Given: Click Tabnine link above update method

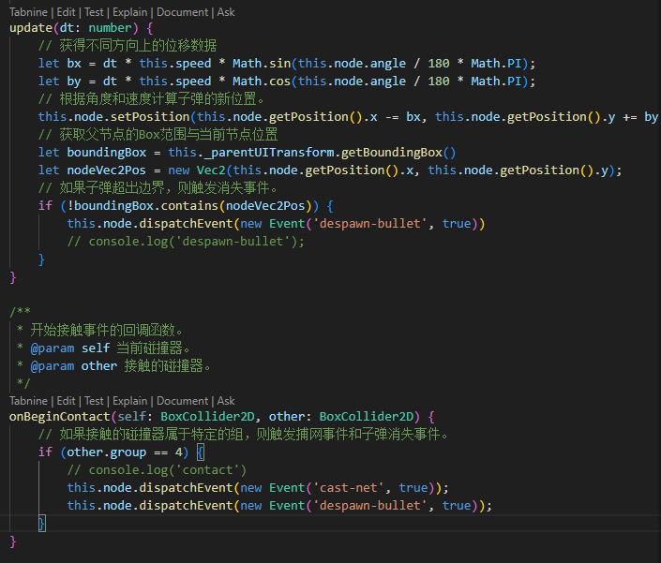Looking at the screenshot, I should (28, 12).
